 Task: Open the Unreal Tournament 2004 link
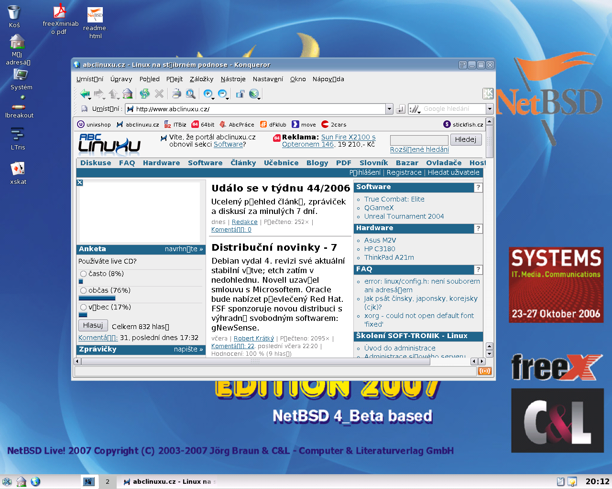point(404,216)
